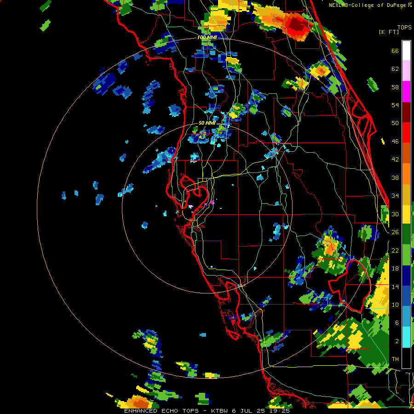Click legend value 42
The width and height of the screenshot is (414, 414).
[395, 159]
